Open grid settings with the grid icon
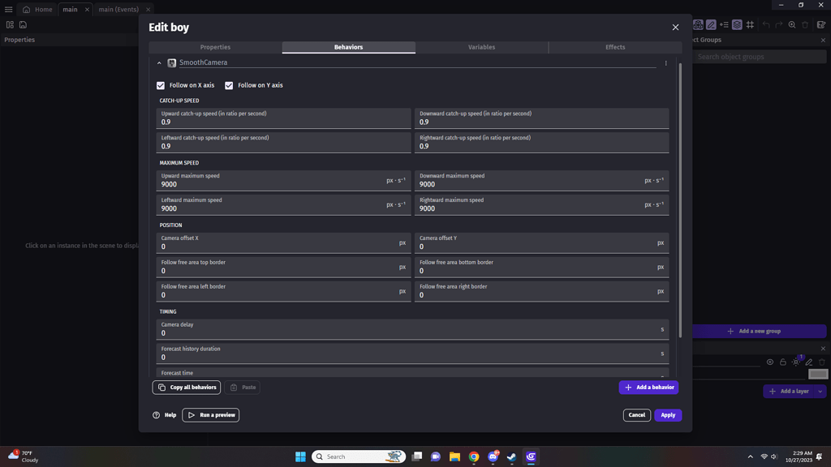This screenshot has height=467, width=831. tap(751, 25)
